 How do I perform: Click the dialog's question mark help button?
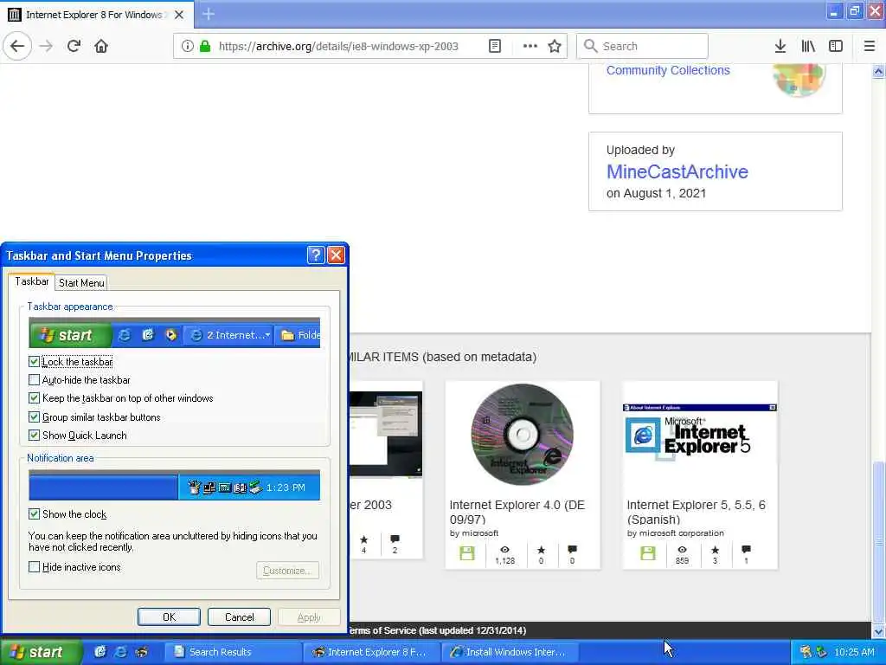pos(316,255)
